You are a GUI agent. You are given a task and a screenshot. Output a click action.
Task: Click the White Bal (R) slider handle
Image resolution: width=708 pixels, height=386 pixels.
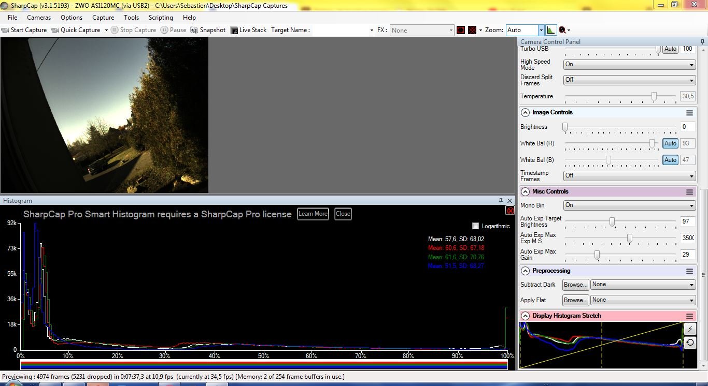pos(652,143)
